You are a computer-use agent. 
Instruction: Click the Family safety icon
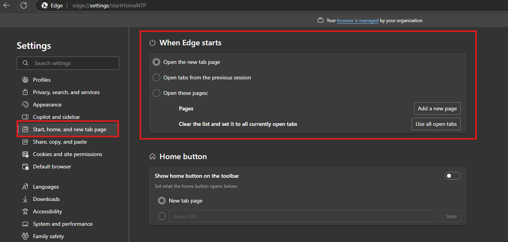point(25,236)
